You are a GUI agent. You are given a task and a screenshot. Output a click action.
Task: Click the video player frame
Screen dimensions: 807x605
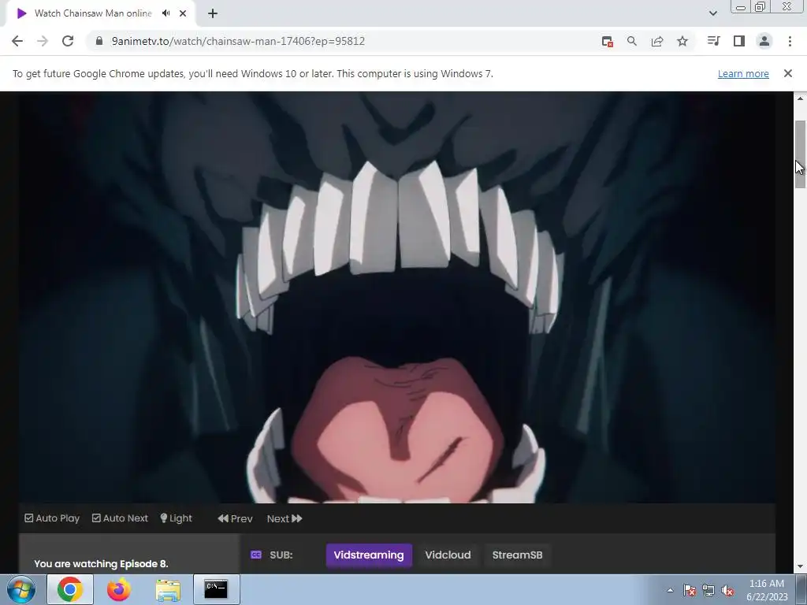click(x=397, y=297)
